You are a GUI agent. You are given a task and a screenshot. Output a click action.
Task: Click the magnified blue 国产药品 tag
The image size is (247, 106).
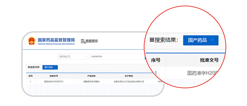pyautogui.click(x=201, y=40)
